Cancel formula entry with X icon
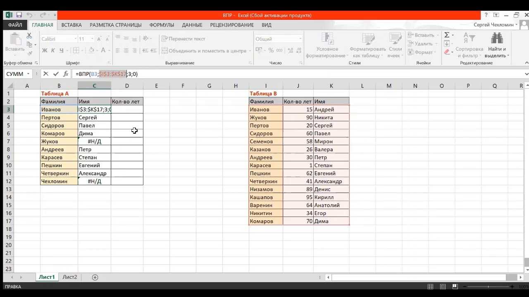 pyautogui.click(x=46, y=74)
